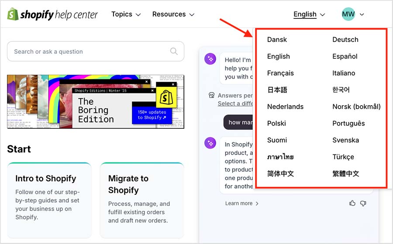Viewport: 393px width, 244px height.
Task: Click the search magnifier icon
Action: (x=174, y=52)
